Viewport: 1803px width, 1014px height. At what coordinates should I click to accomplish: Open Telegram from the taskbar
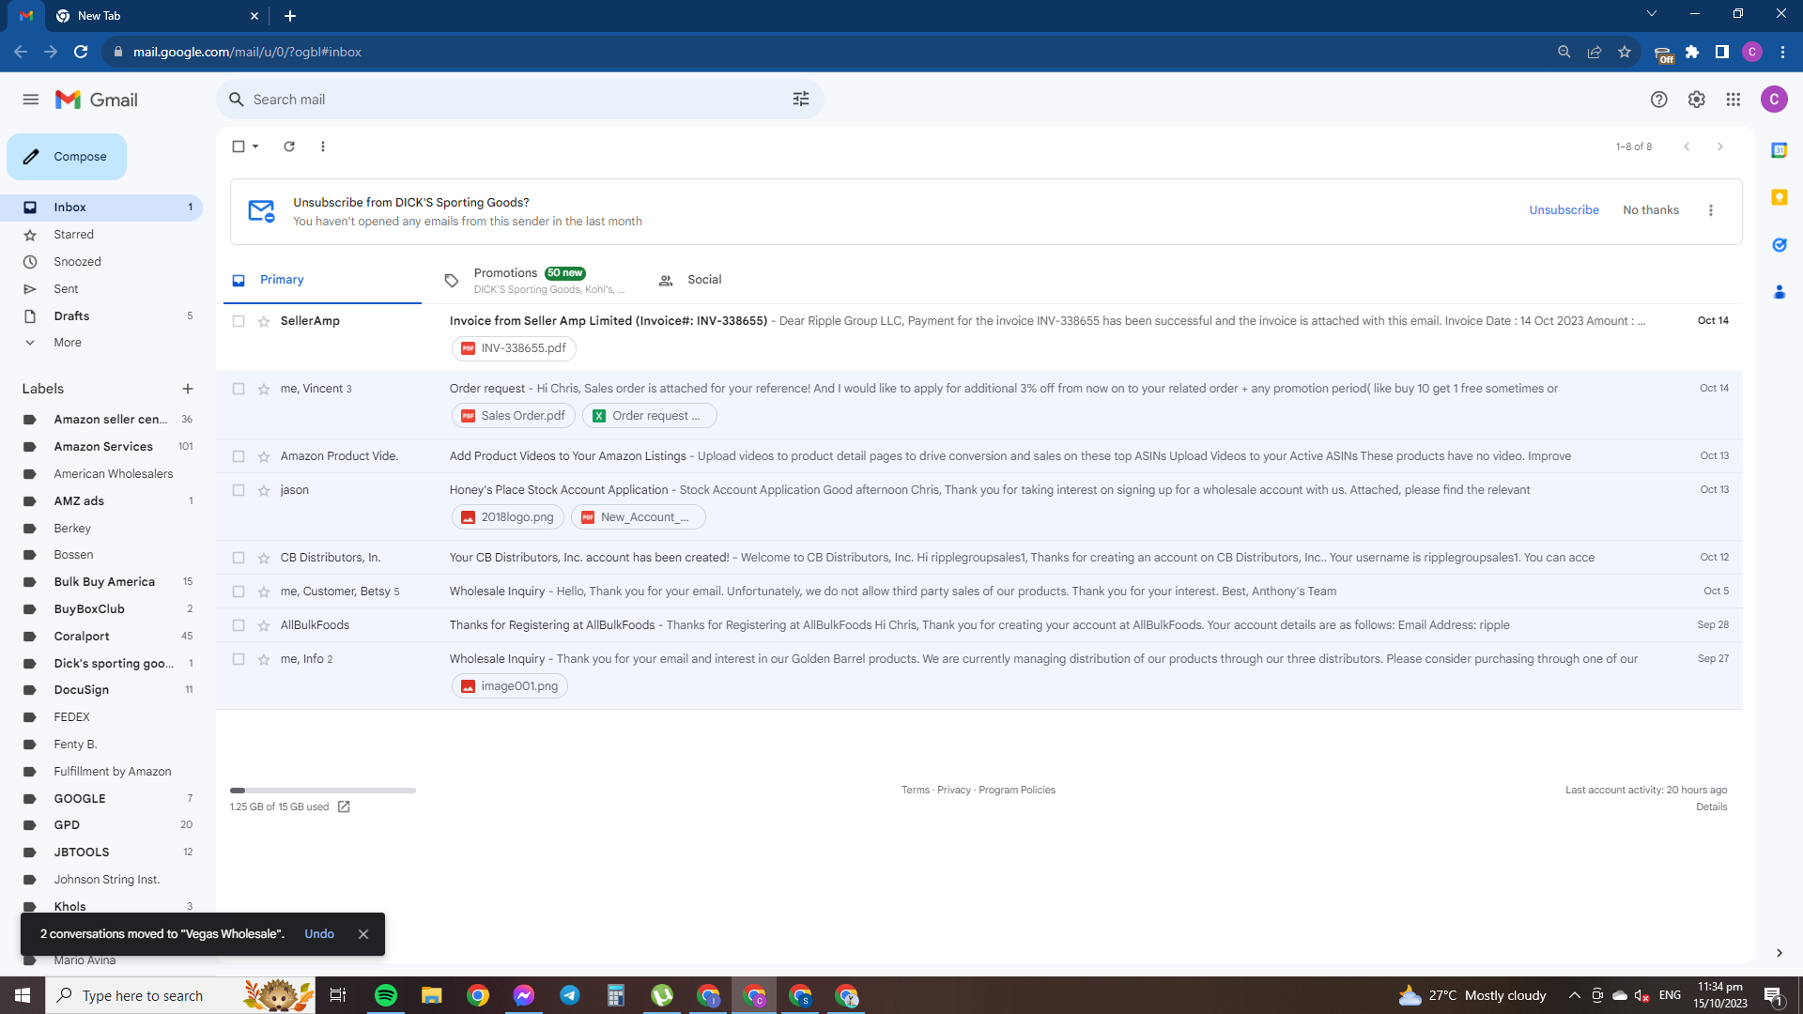click(570, 995)
